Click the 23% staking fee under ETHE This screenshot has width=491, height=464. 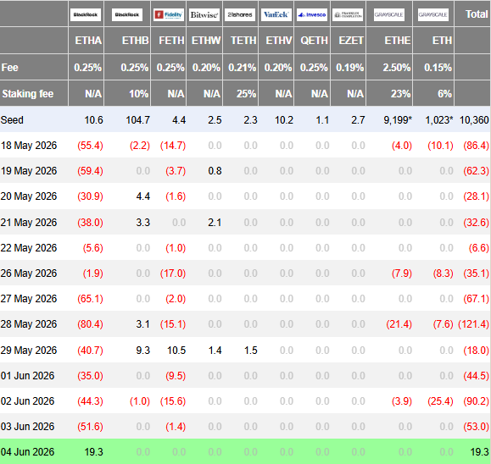click(x=400, y=93)
